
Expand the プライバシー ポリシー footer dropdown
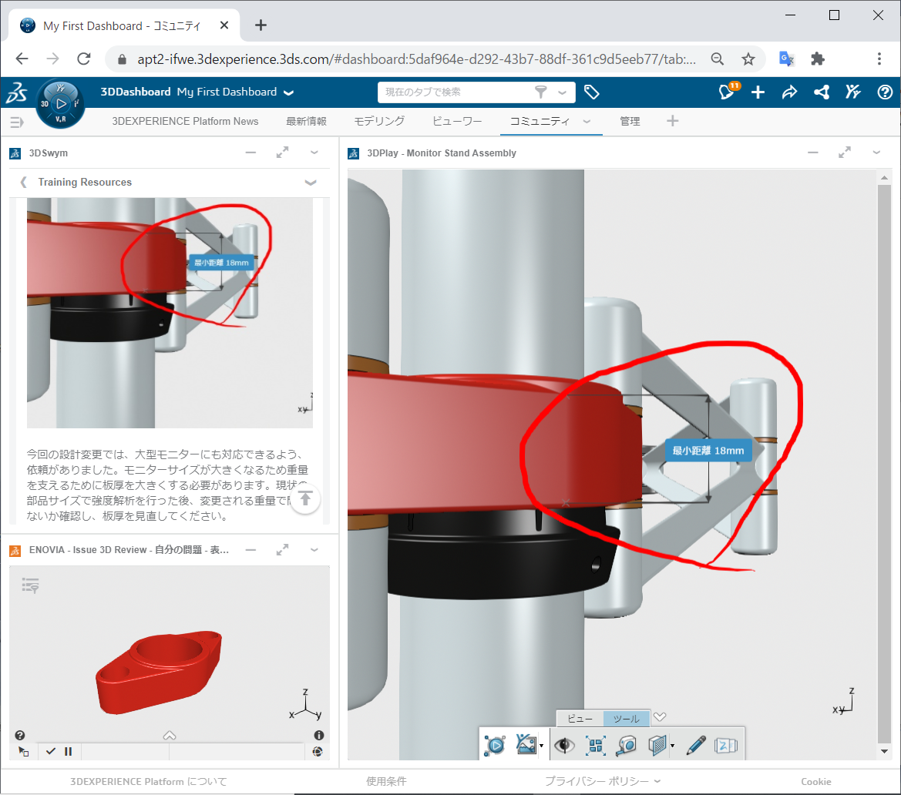point(658,781)
